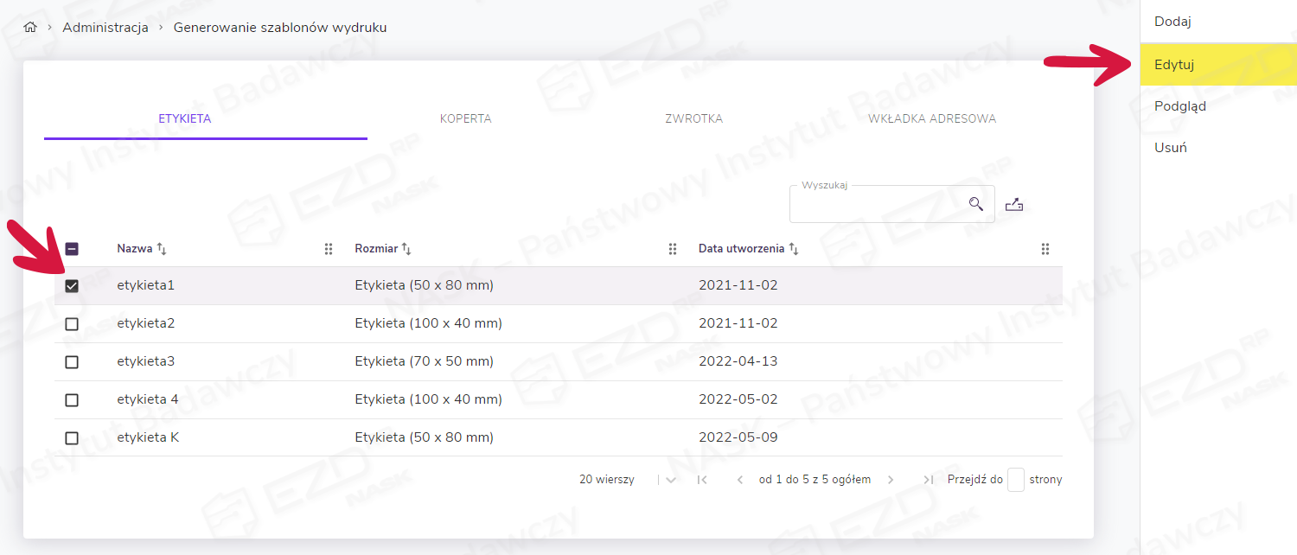The image size is (1297, 555).
Task: Check the etykieta K row checkbox
Action: pos(72,438)
